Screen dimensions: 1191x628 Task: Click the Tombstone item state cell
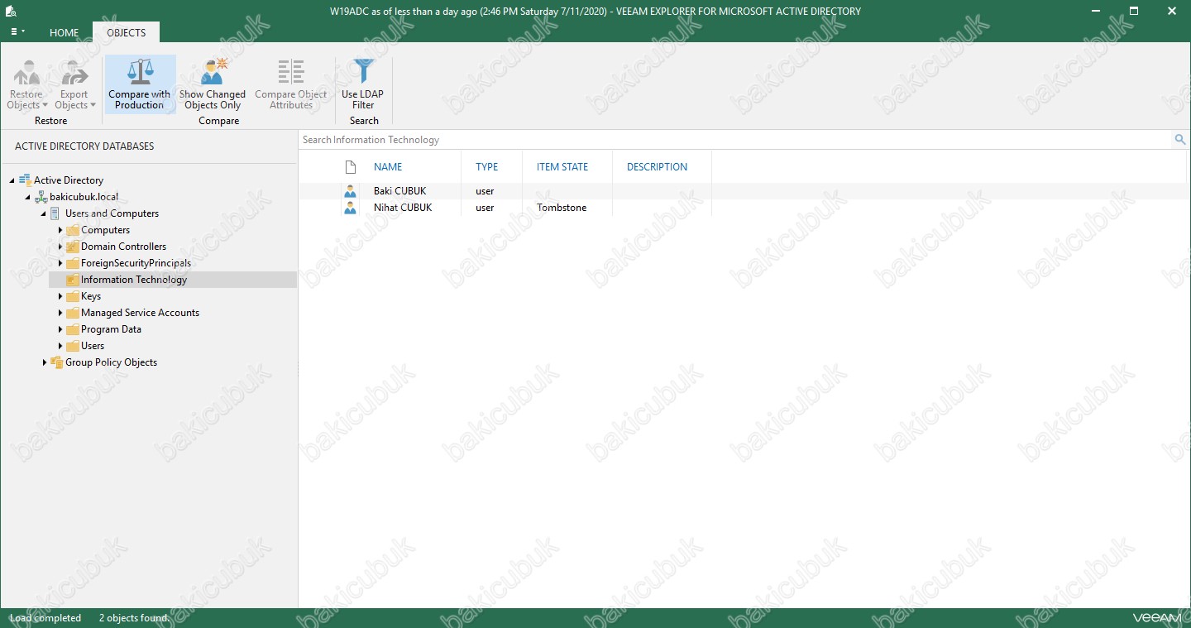[562, 208]
